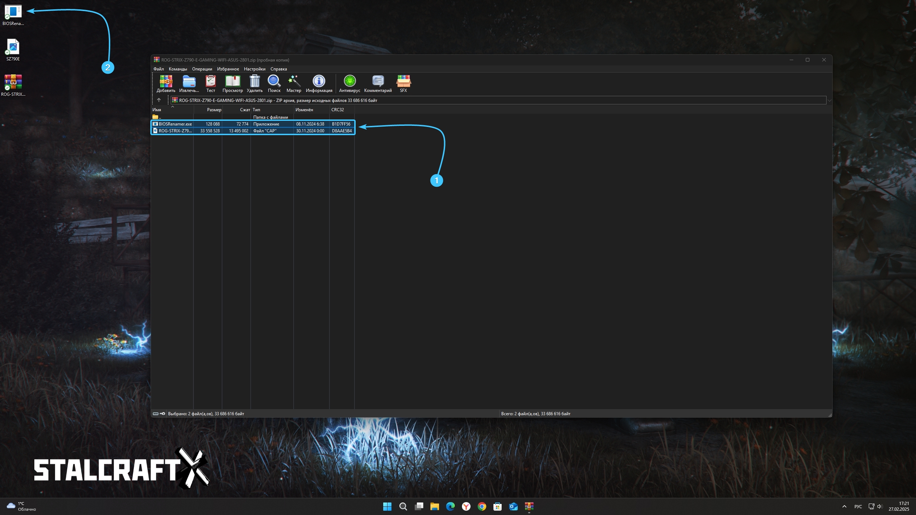Click the drive icon in status bar

(x=156, y=414)
